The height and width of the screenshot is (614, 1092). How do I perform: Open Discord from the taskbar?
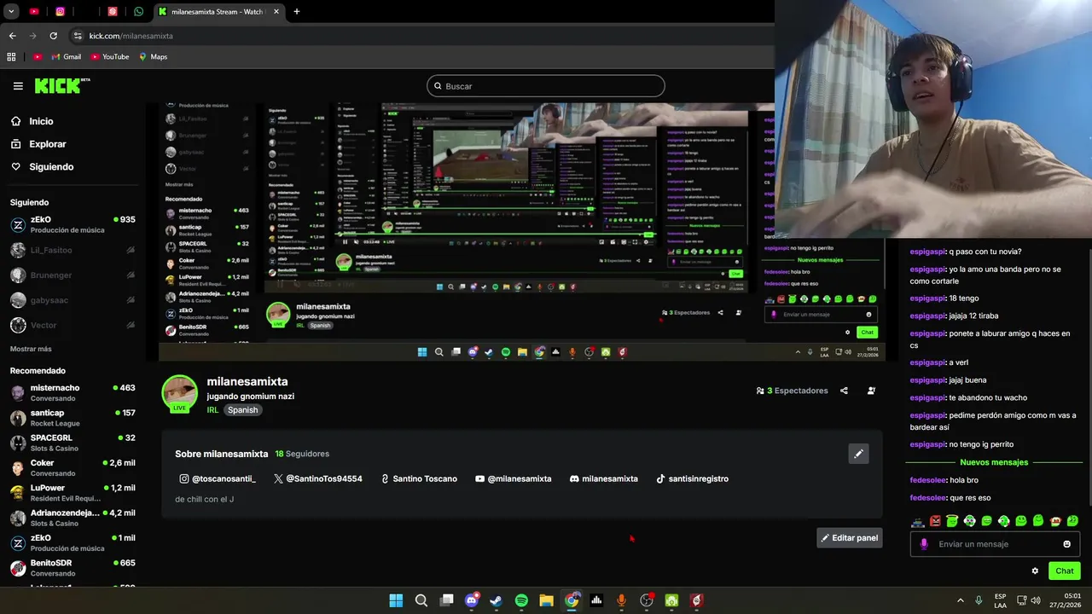(472, 600)
